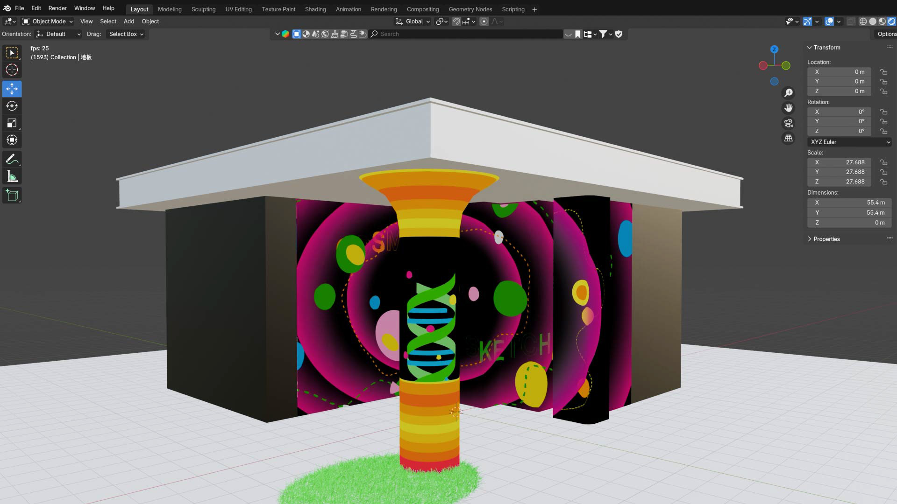Viewport: 897px width, 504px height.
Task: Toggle proportional editing button
Action: coord(484,21)
